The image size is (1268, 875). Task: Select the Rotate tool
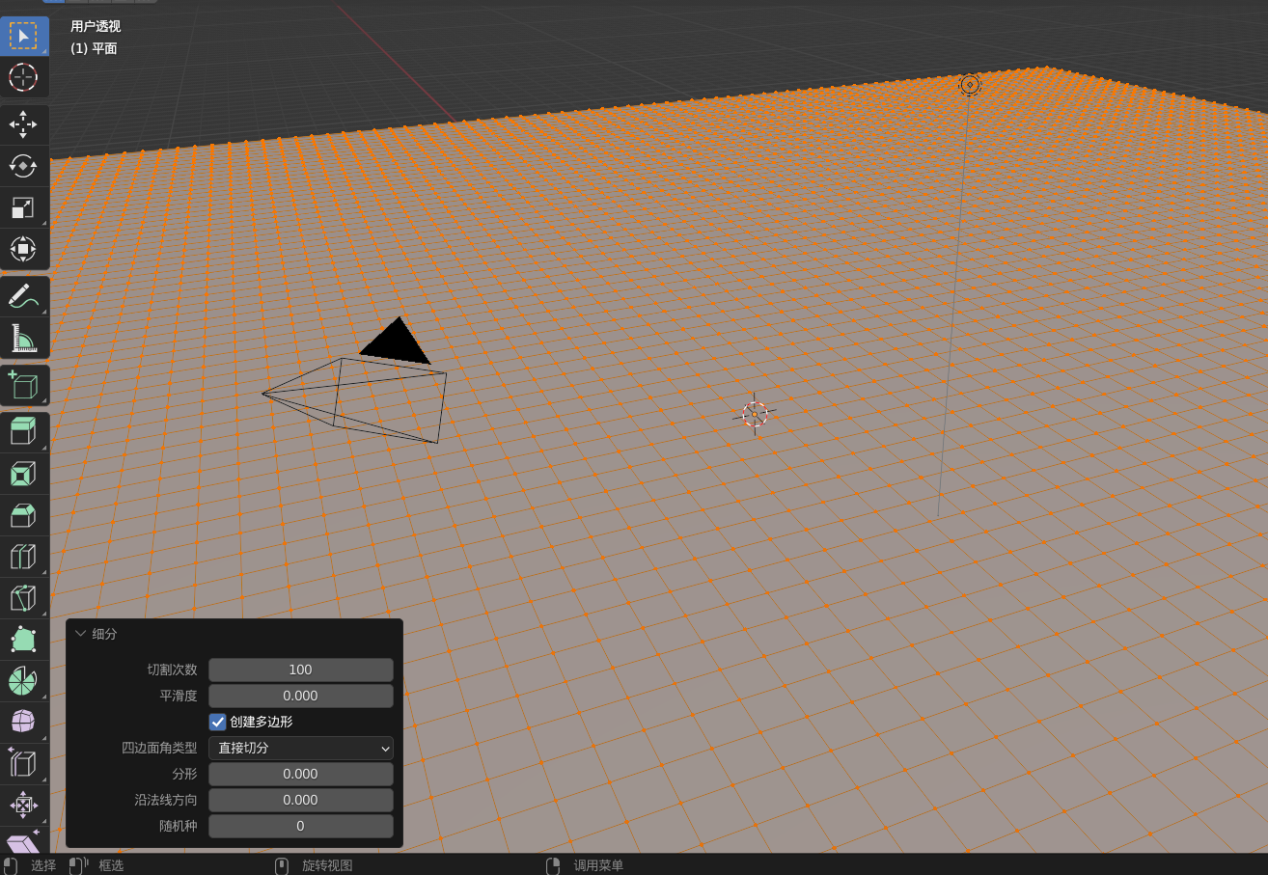pos(23,166)
